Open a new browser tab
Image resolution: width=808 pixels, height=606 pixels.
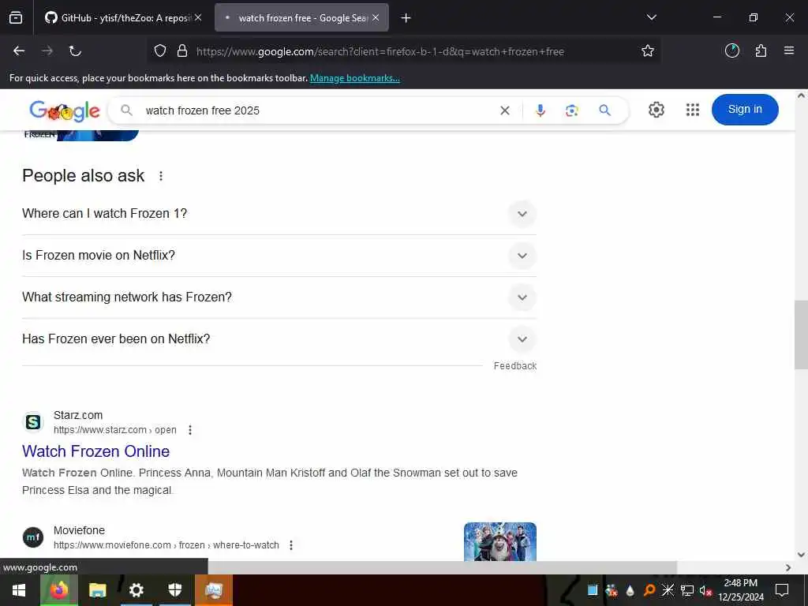tap(406, 18)
